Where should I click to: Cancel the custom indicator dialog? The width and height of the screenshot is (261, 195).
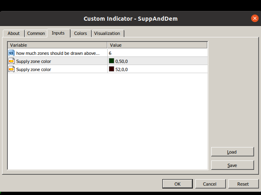[210, 184]
